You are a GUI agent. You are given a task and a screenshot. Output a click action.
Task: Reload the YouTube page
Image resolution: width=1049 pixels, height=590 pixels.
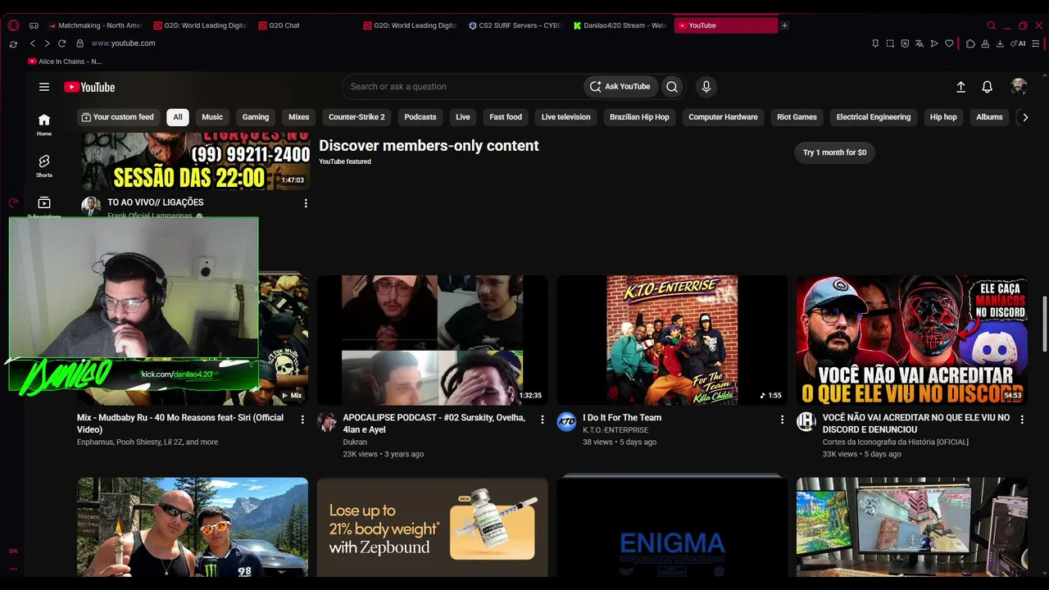[x=61, y=43]
